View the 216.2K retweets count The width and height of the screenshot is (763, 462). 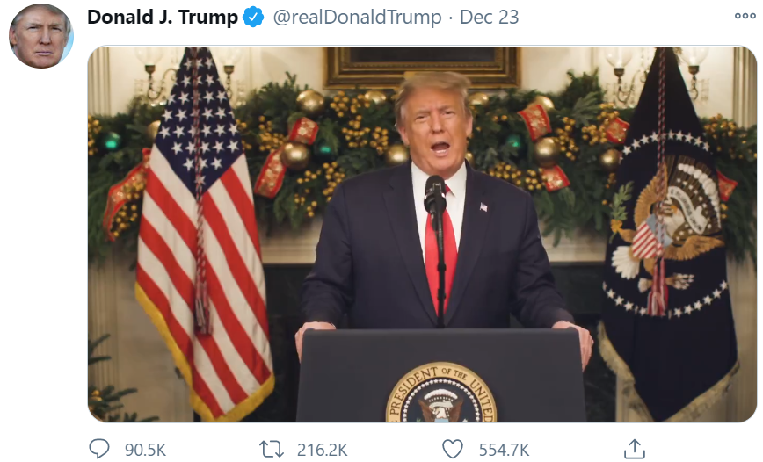tap(322, 450)
